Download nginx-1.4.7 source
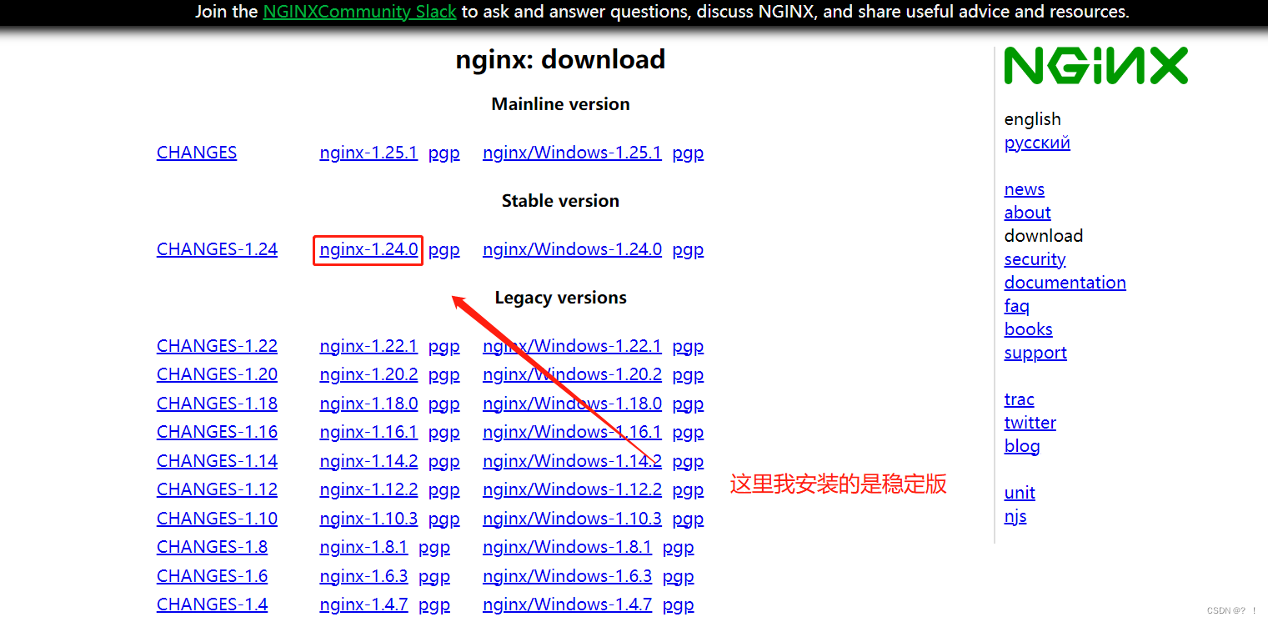The image size is (1268, 622). (363, 604)
